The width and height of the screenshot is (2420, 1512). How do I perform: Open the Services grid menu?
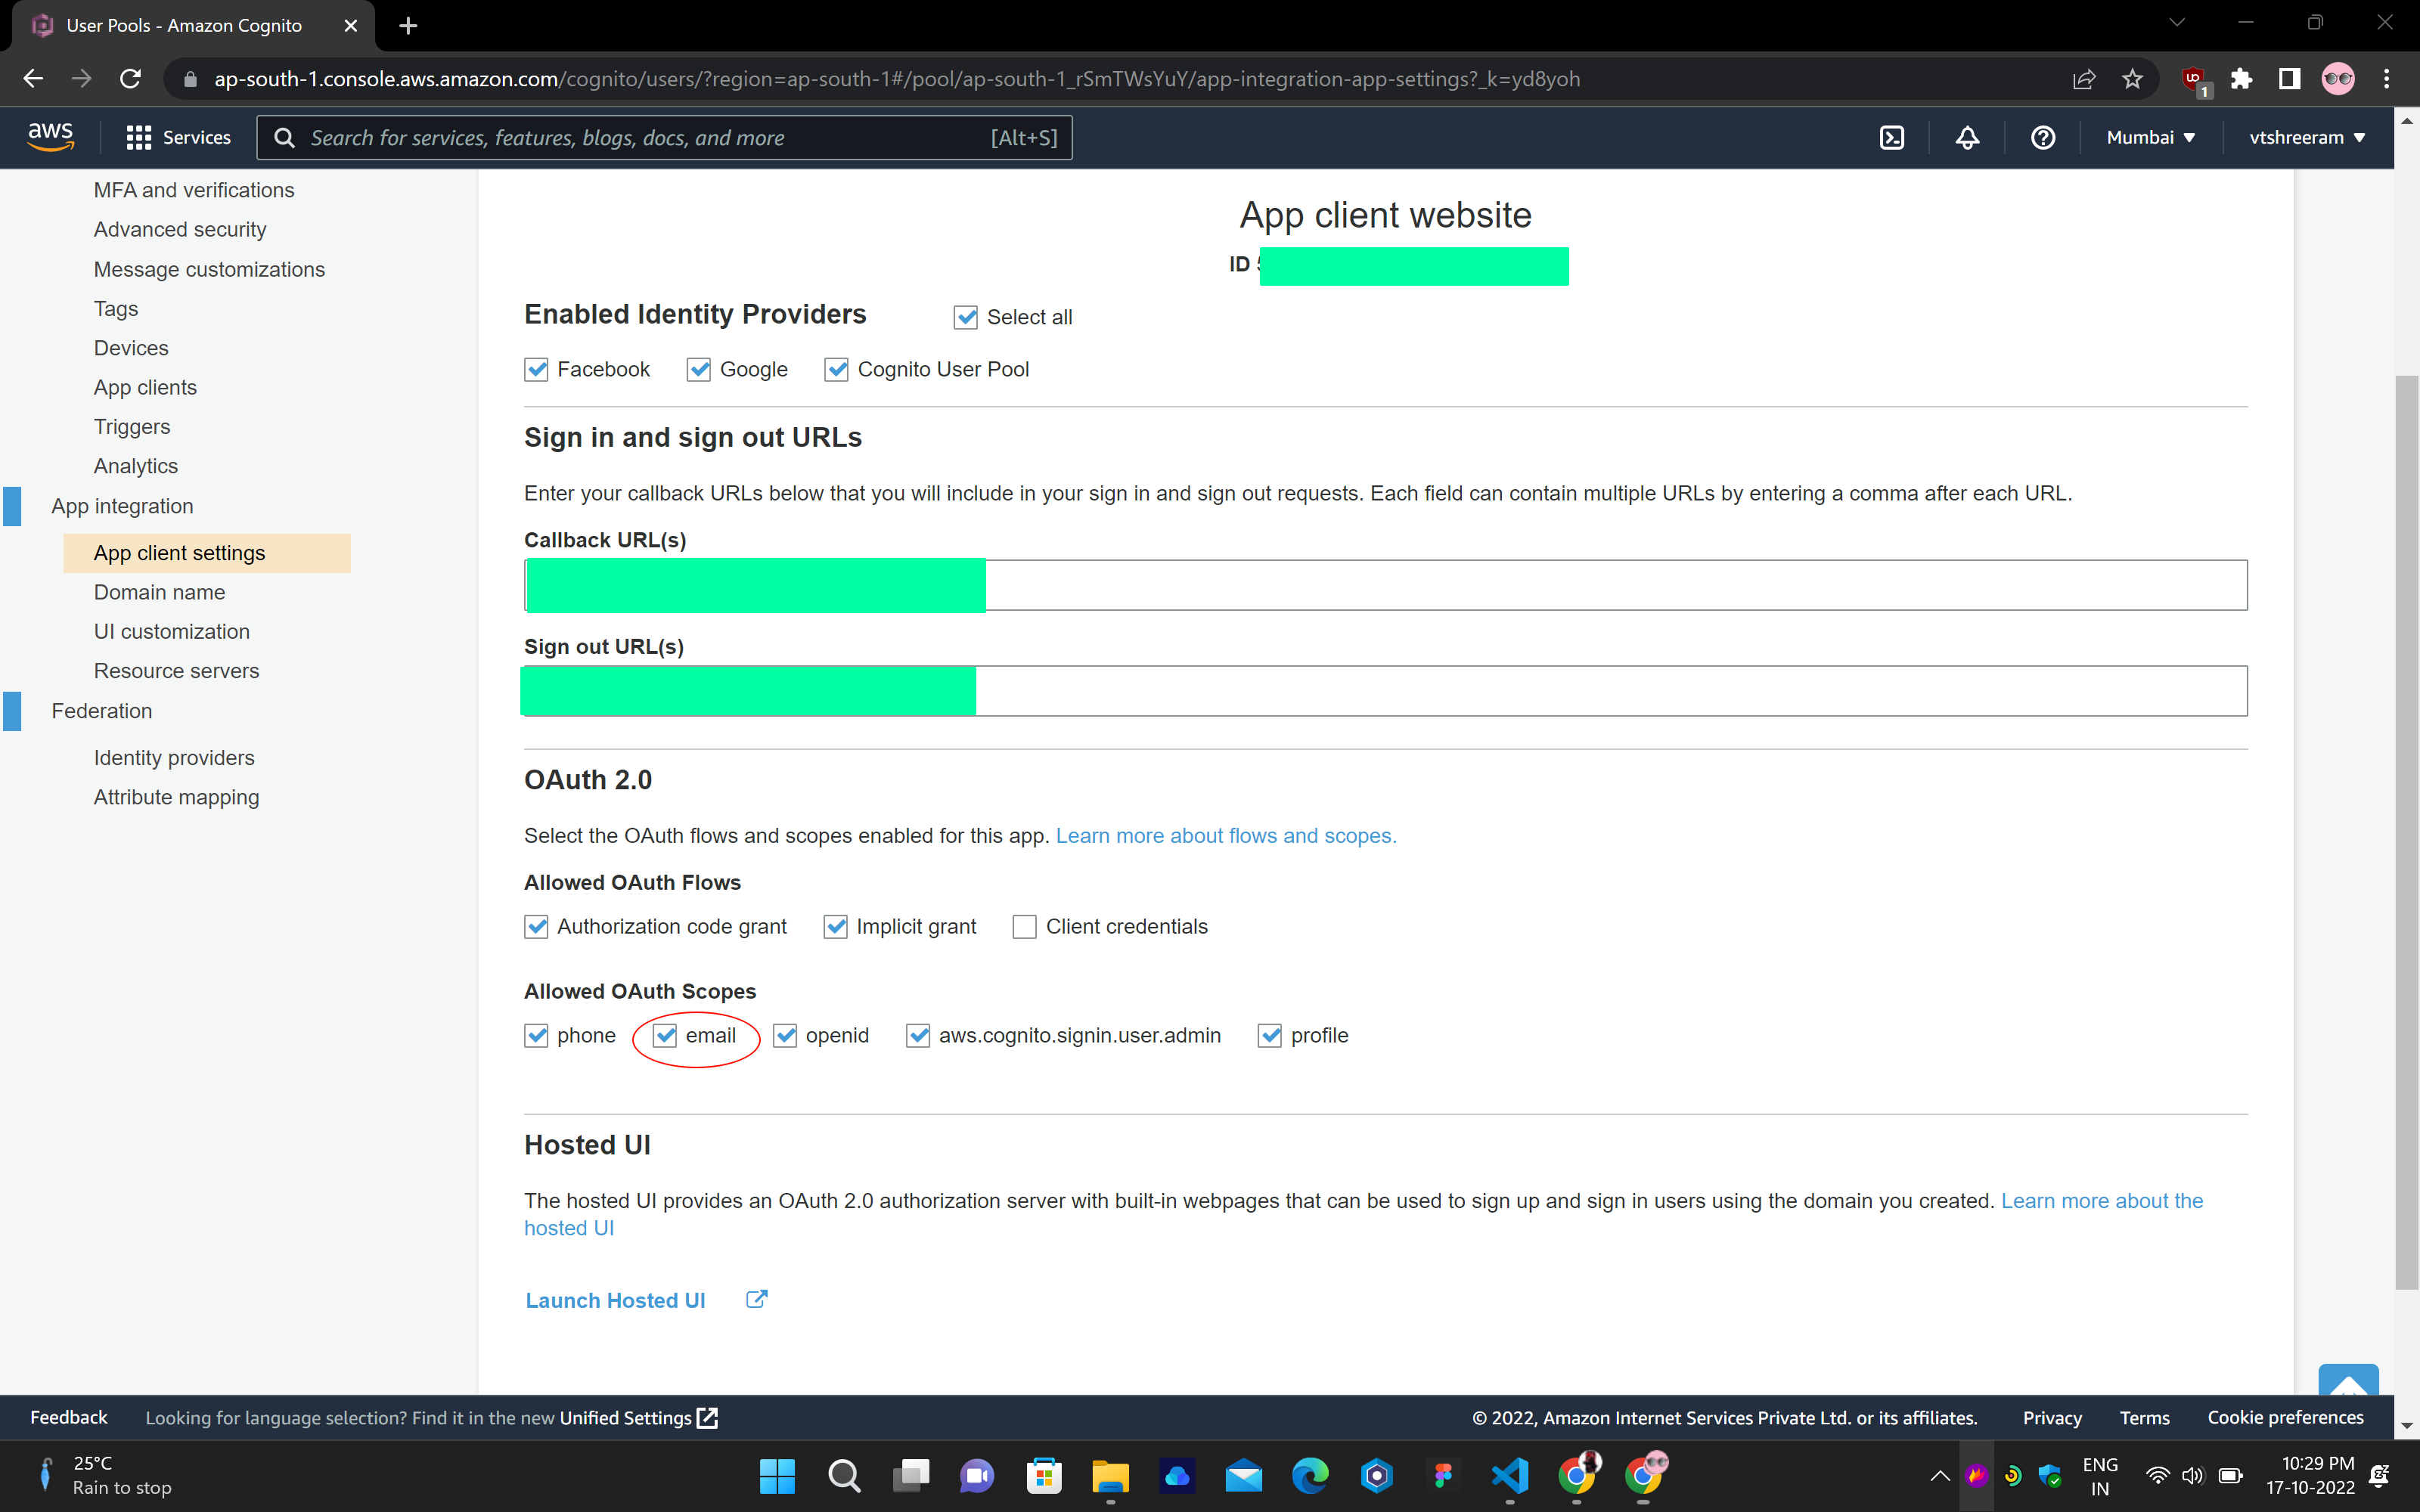tap(179, 138)
